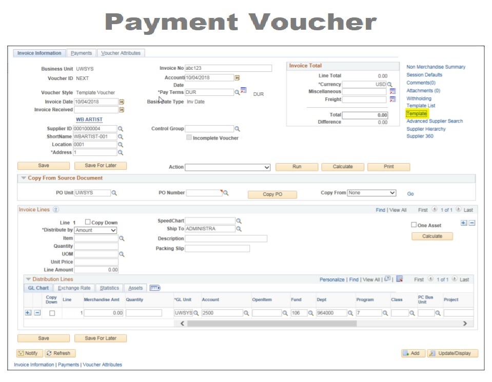Open the Invoice Date calendar icon
Image resolution: width=492 pixels, height=382 pixels.
122,102
